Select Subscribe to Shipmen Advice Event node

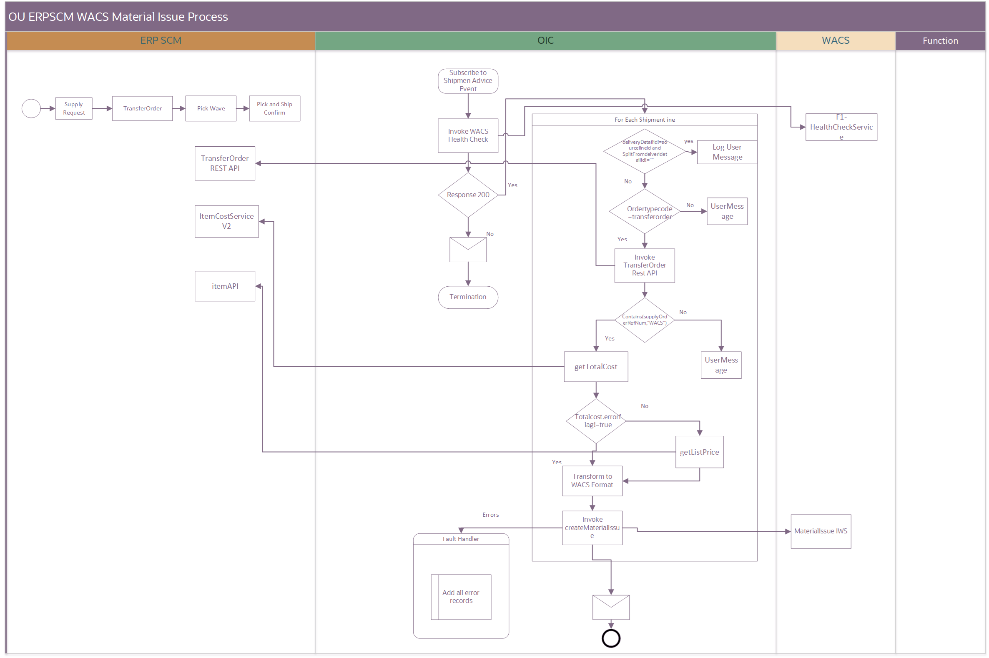point(468,81)
